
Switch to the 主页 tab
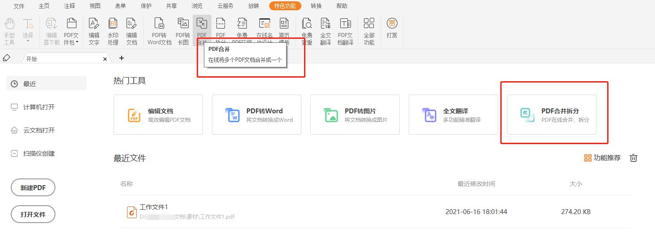44,6
